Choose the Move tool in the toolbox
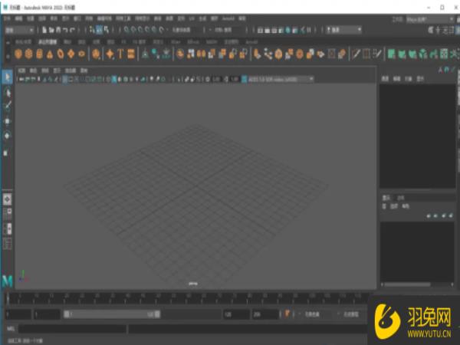Screen dimensions: 460x345 point(8,120)
